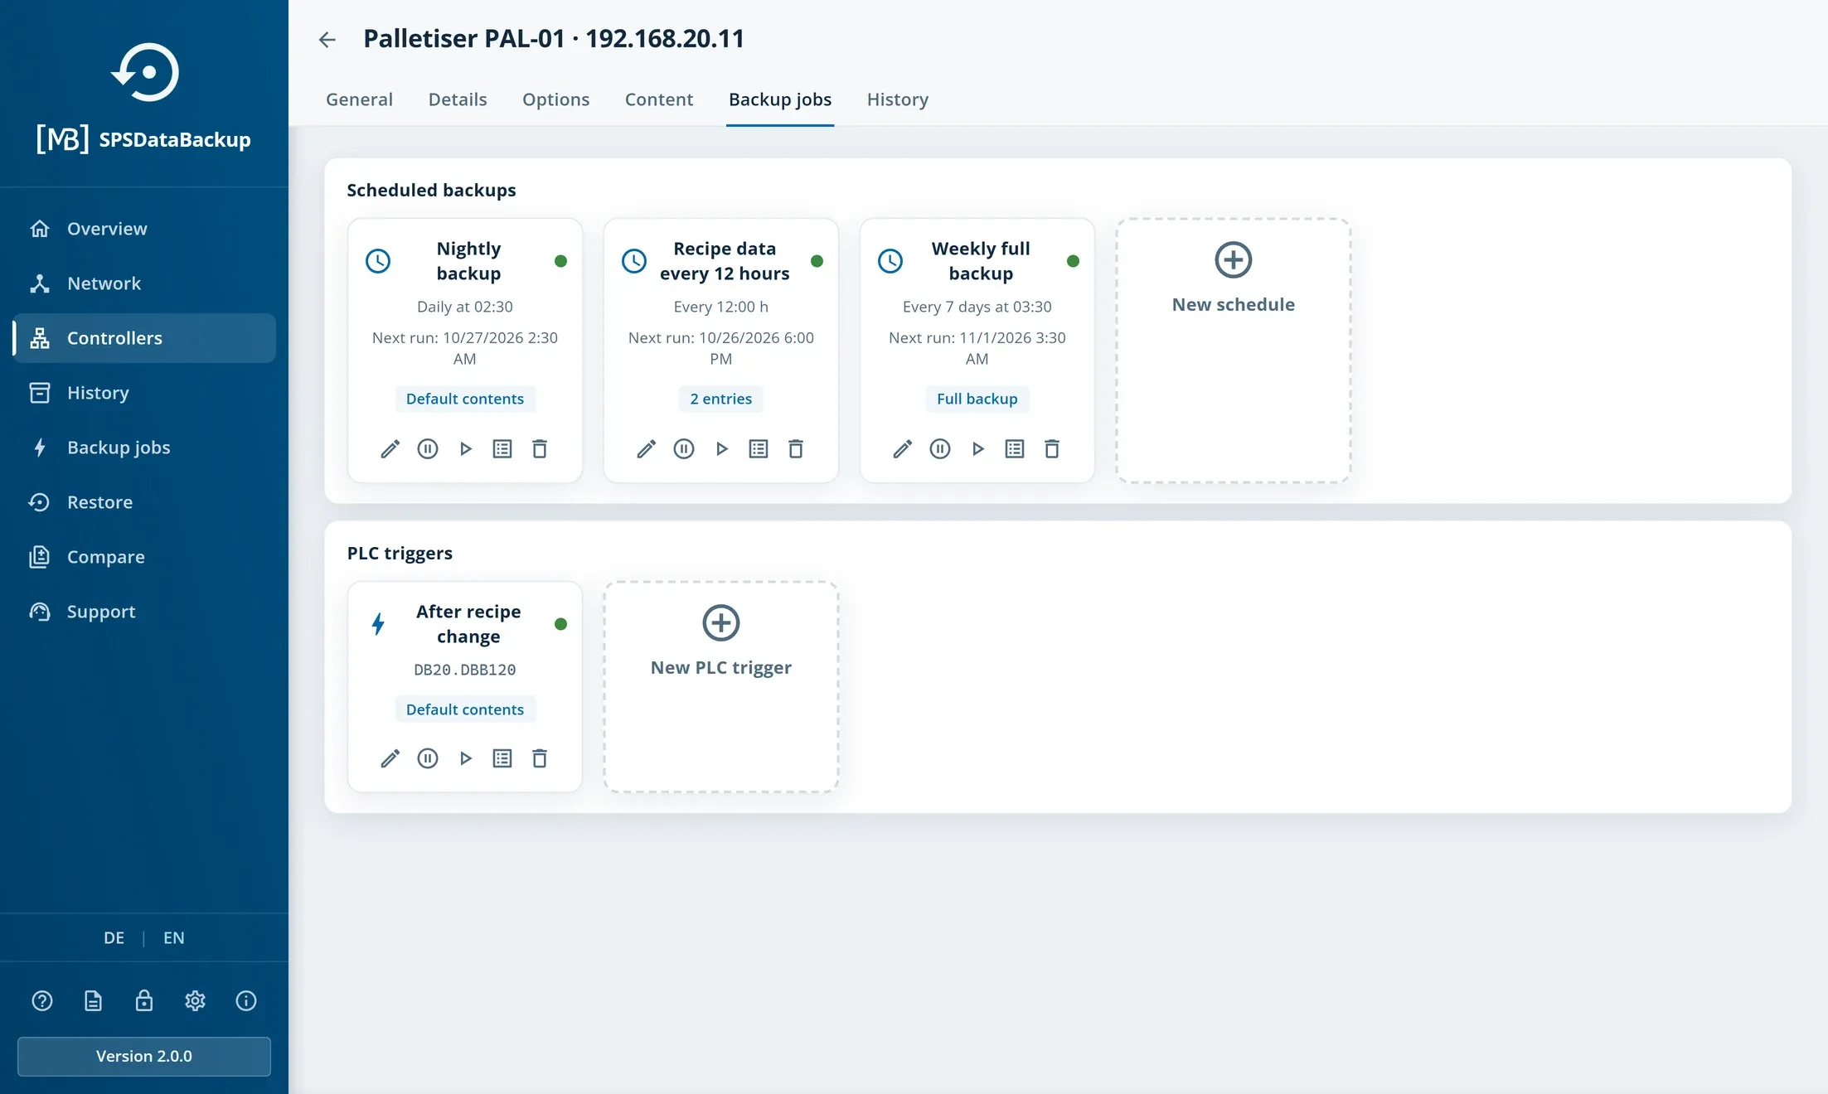1828x1094 pixels.
Task: Pause the Recipe data schedule
Action: point(684,449)
